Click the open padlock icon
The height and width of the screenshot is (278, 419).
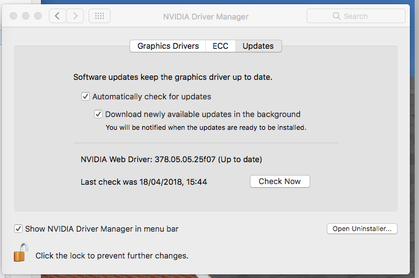(21, 252)
